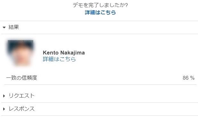Hide results via the 結果 header
The image size is (198, 131).
point(14,27)
